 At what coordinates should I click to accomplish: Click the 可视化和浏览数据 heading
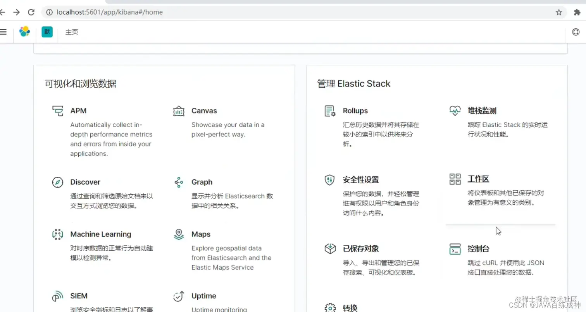coord(80,84)
